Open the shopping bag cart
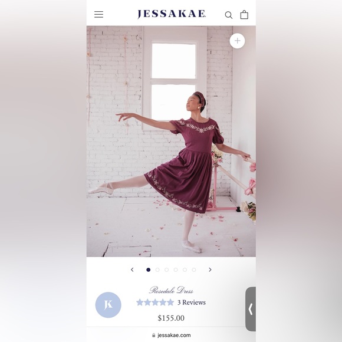 [244, 15]
